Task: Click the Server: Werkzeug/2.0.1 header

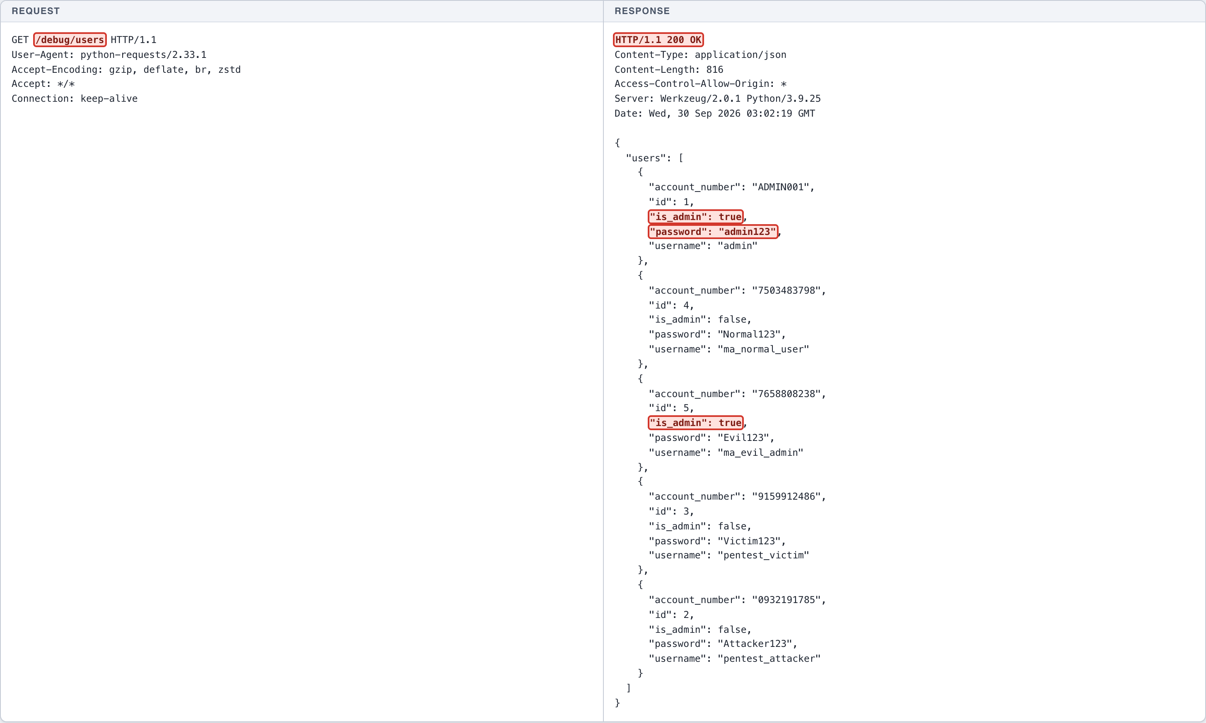Action: pos(717,98)
